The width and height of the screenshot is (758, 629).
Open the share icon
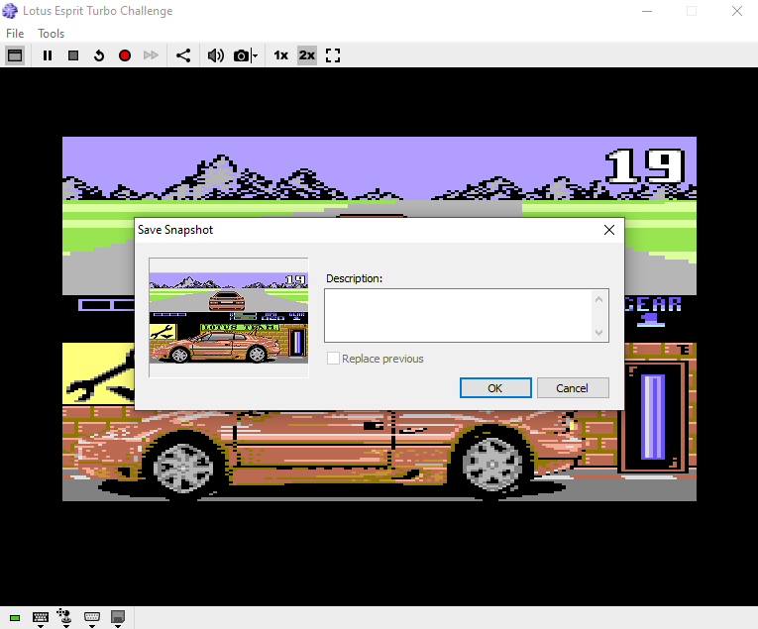(x=183, y=55)
